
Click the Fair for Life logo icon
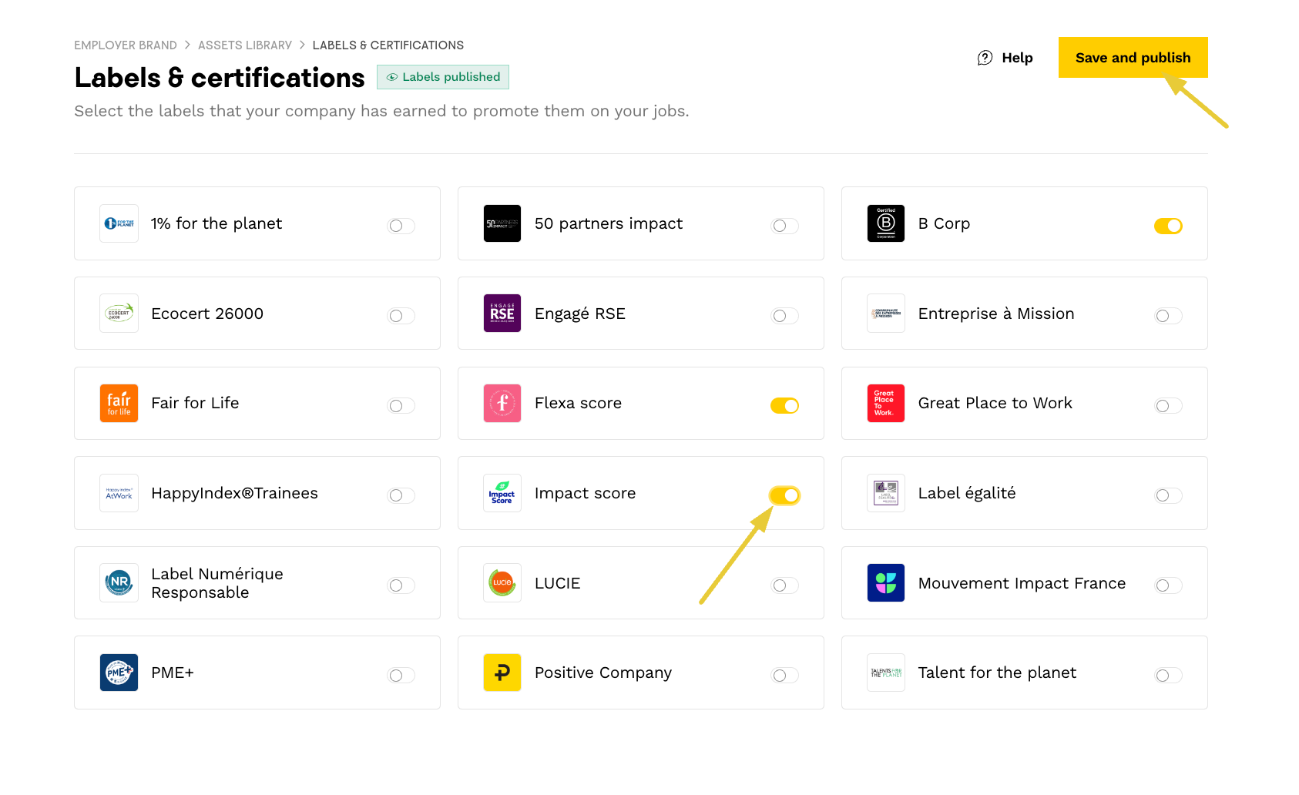(119, 403)
